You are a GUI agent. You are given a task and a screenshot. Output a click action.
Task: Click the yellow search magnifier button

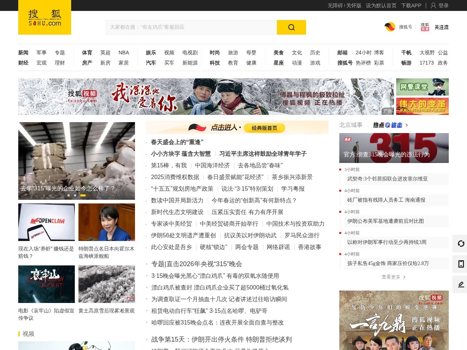tap(291, 27)
